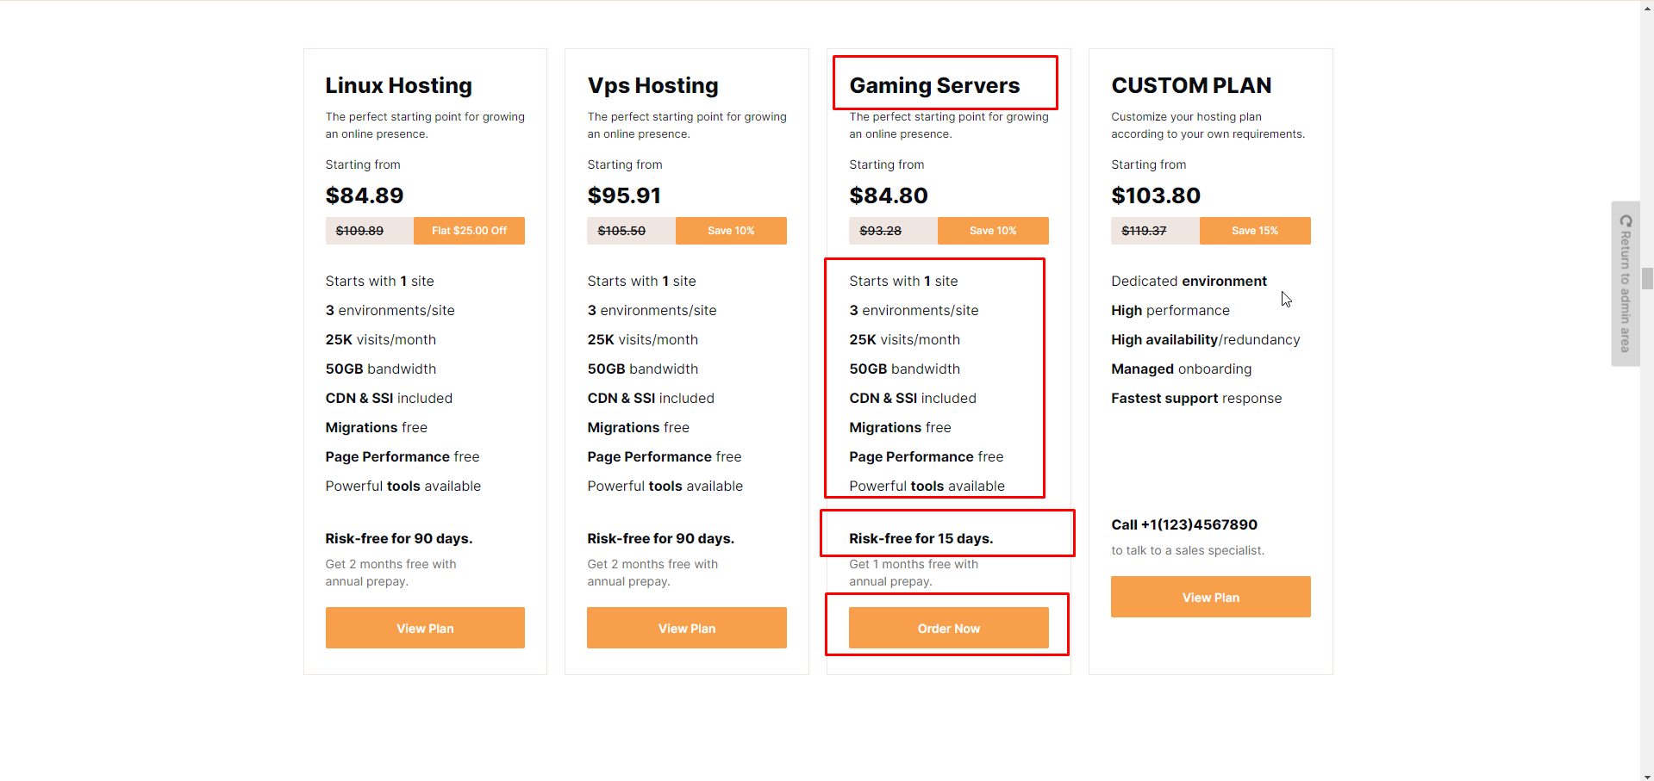Click the scrollbar up arrow
This screenshot has height=781, width=1654.
click(x=1647, y=7)
